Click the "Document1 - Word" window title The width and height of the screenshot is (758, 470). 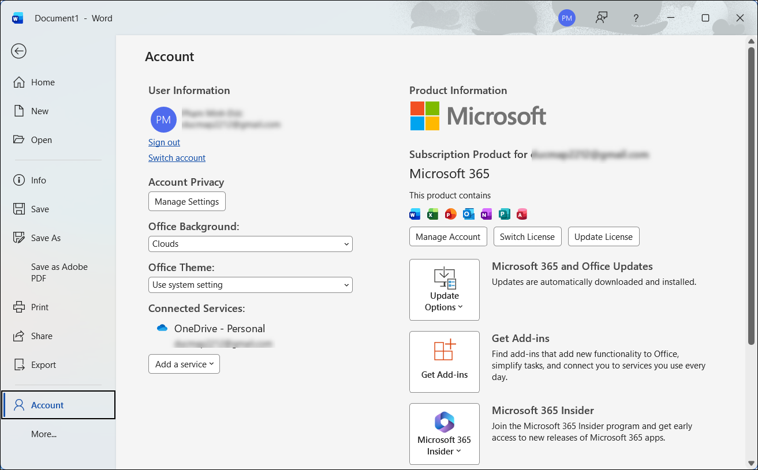coord(73,18)
